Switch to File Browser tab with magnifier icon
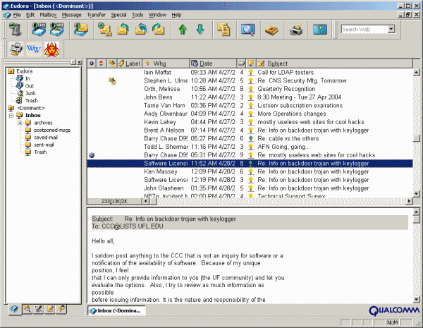 tap(27, 309)
